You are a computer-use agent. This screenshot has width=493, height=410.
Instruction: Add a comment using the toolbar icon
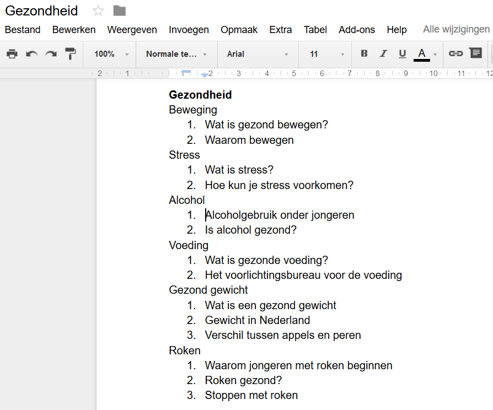pos(476,53)
